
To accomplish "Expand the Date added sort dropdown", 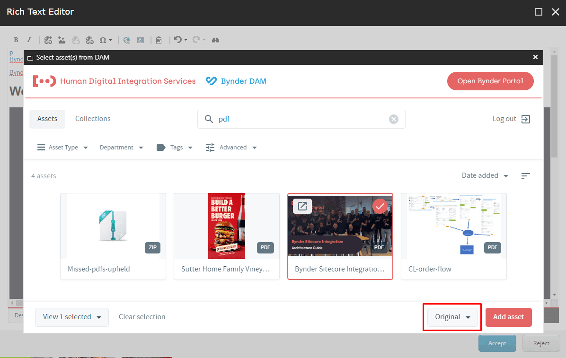I will coord(485,175).
